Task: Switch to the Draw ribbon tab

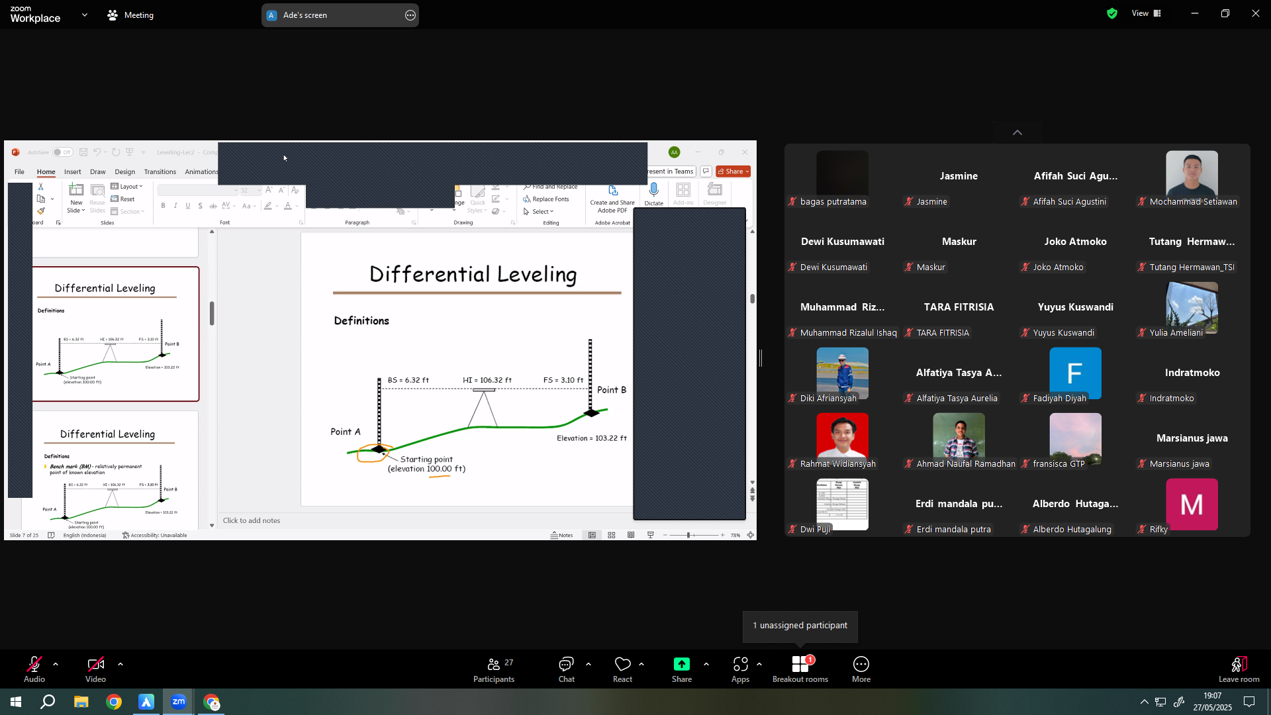Action: [x=97, y=171]
